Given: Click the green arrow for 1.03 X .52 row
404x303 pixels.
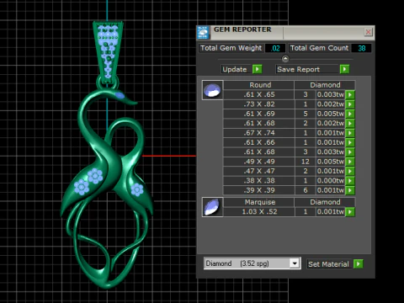Looking at the screenshot, I should click(x=350, y=212).
